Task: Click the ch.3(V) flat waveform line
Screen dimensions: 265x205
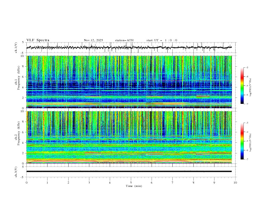Action: (x=130, y=171)
